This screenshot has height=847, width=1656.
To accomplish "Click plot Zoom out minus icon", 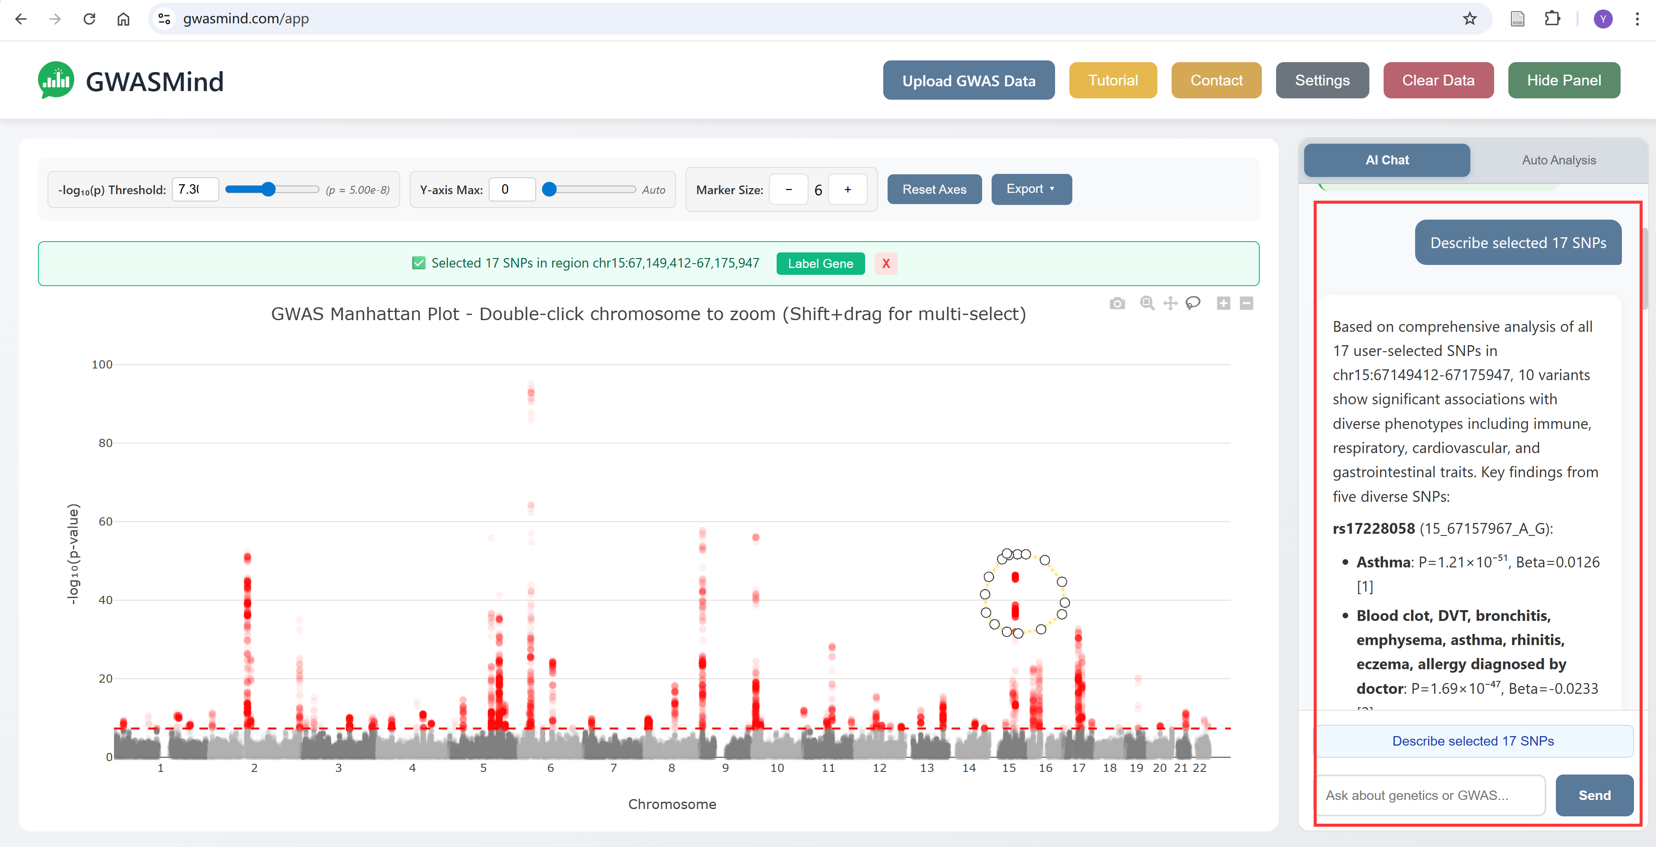I will coord(1246,303).
